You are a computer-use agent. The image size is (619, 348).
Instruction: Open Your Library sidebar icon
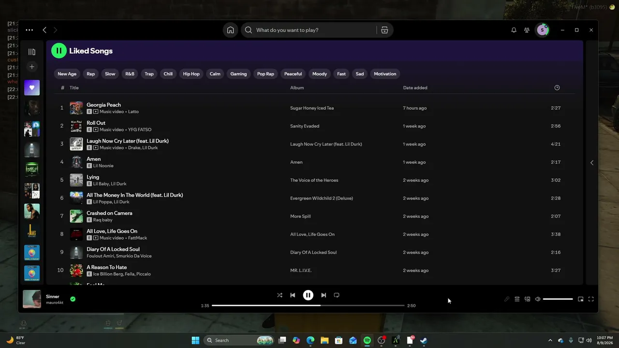[32, 52]
